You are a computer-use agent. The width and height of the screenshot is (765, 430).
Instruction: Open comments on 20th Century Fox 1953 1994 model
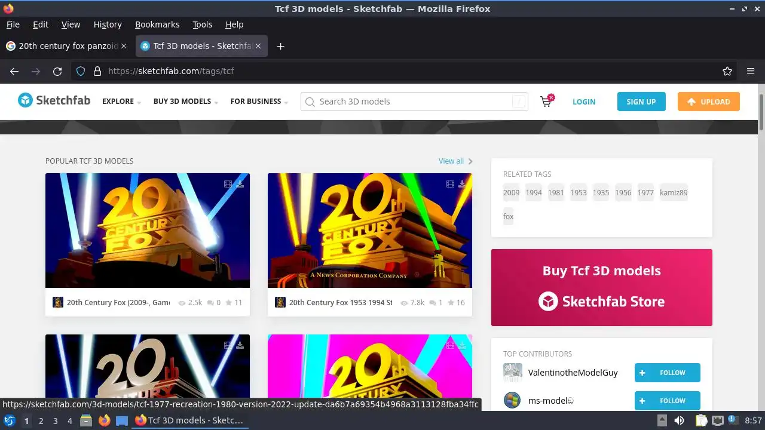[436, 303]
